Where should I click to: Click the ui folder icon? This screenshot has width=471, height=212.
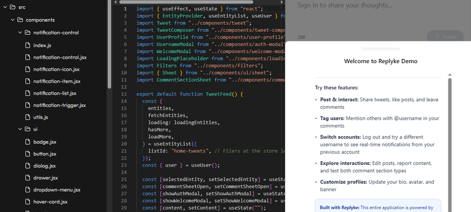tap(28, 129)
